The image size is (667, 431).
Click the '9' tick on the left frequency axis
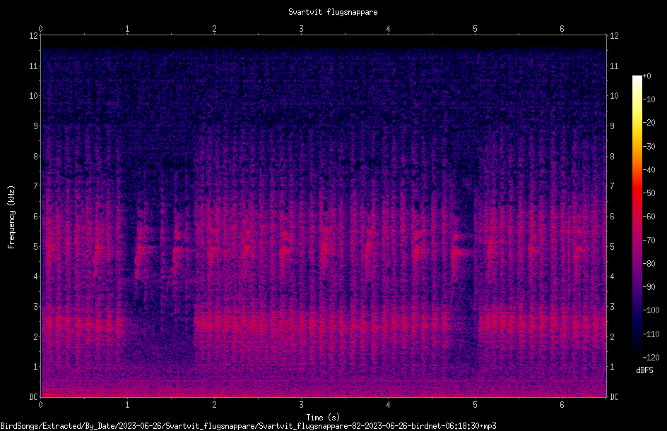point(36,126)
